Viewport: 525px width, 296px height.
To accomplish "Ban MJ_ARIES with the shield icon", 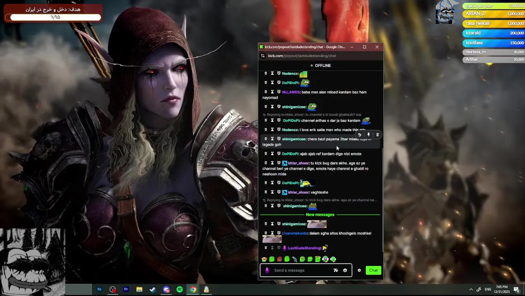I will point(279,92).
